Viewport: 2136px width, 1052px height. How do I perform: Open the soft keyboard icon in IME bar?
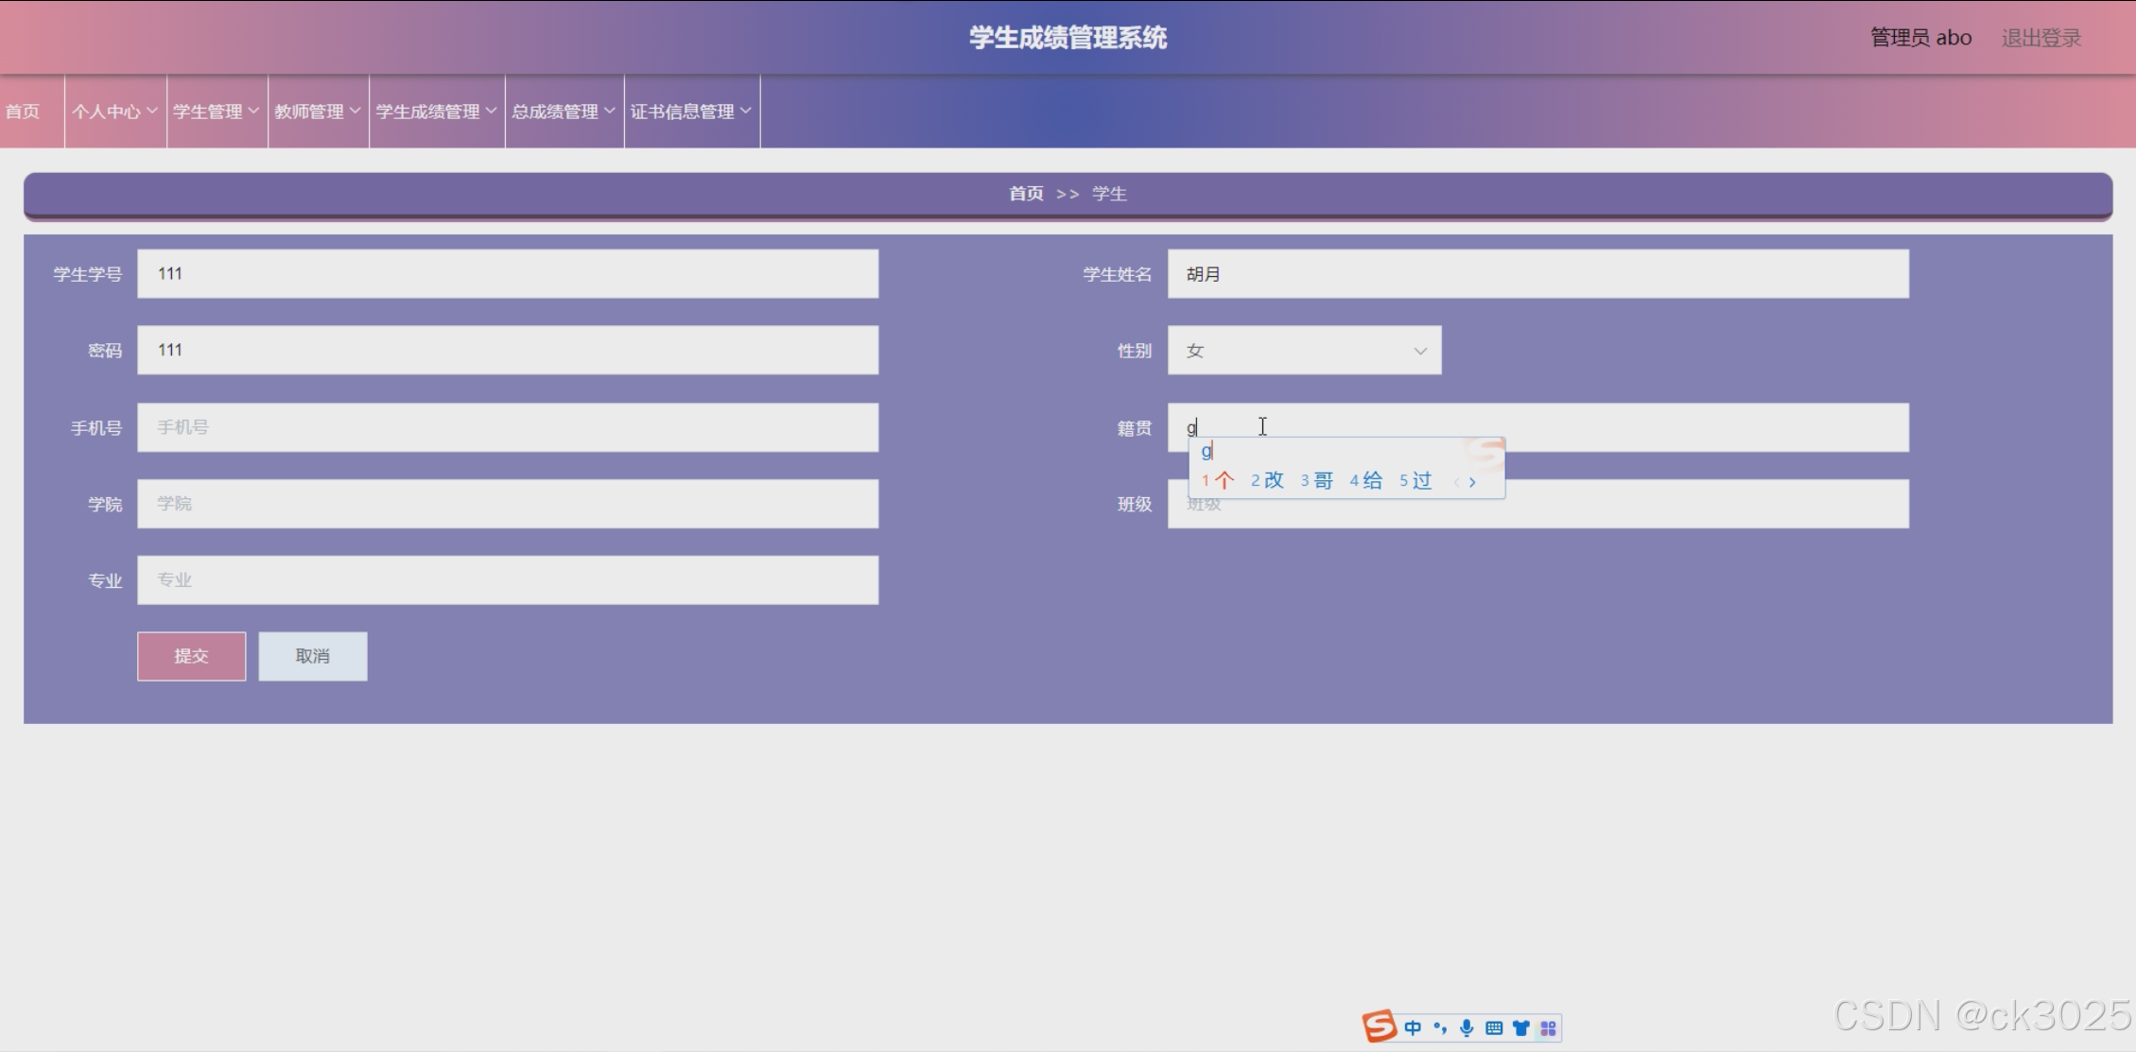pyautogui.click(x=1494, y=1028)
